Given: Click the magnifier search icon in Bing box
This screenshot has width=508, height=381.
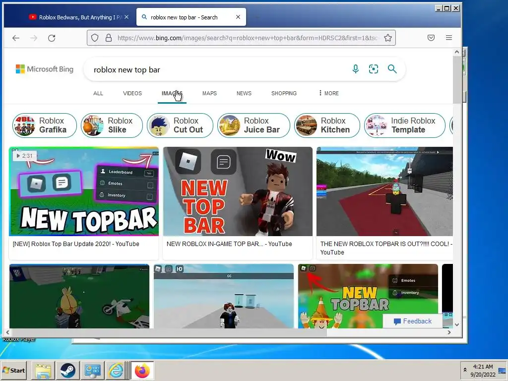Looking at the screenshot, I should (392, 68).
